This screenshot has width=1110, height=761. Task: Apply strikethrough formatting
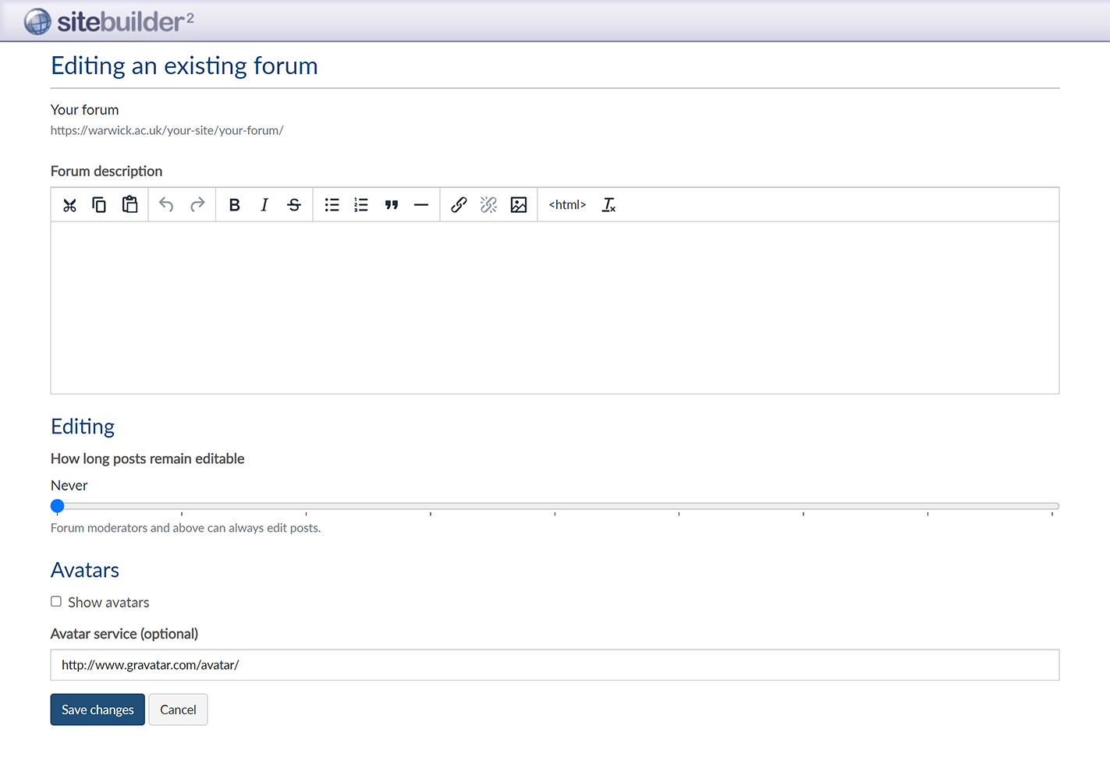point(294,205)
